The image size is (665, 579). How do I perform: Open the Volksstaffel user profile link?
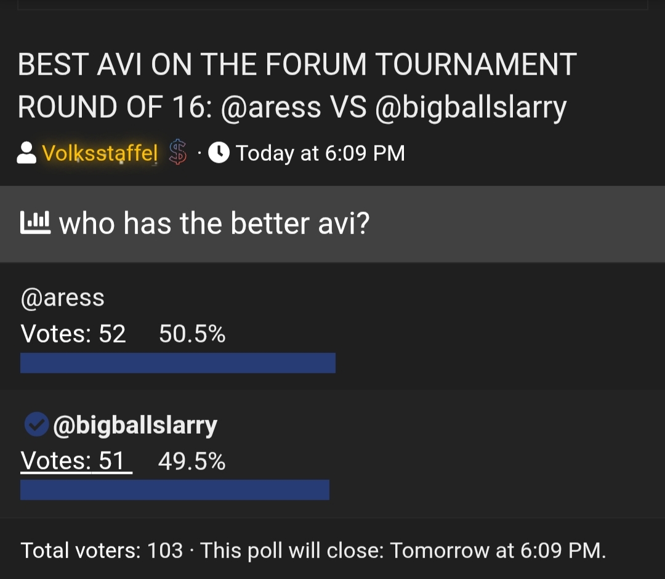[99, 153]
